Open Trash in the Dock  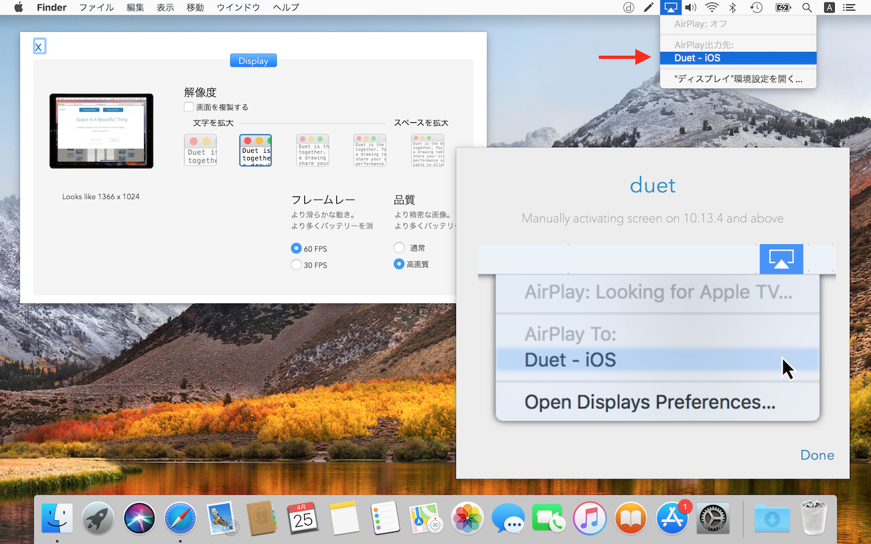[x=814, y=518]
